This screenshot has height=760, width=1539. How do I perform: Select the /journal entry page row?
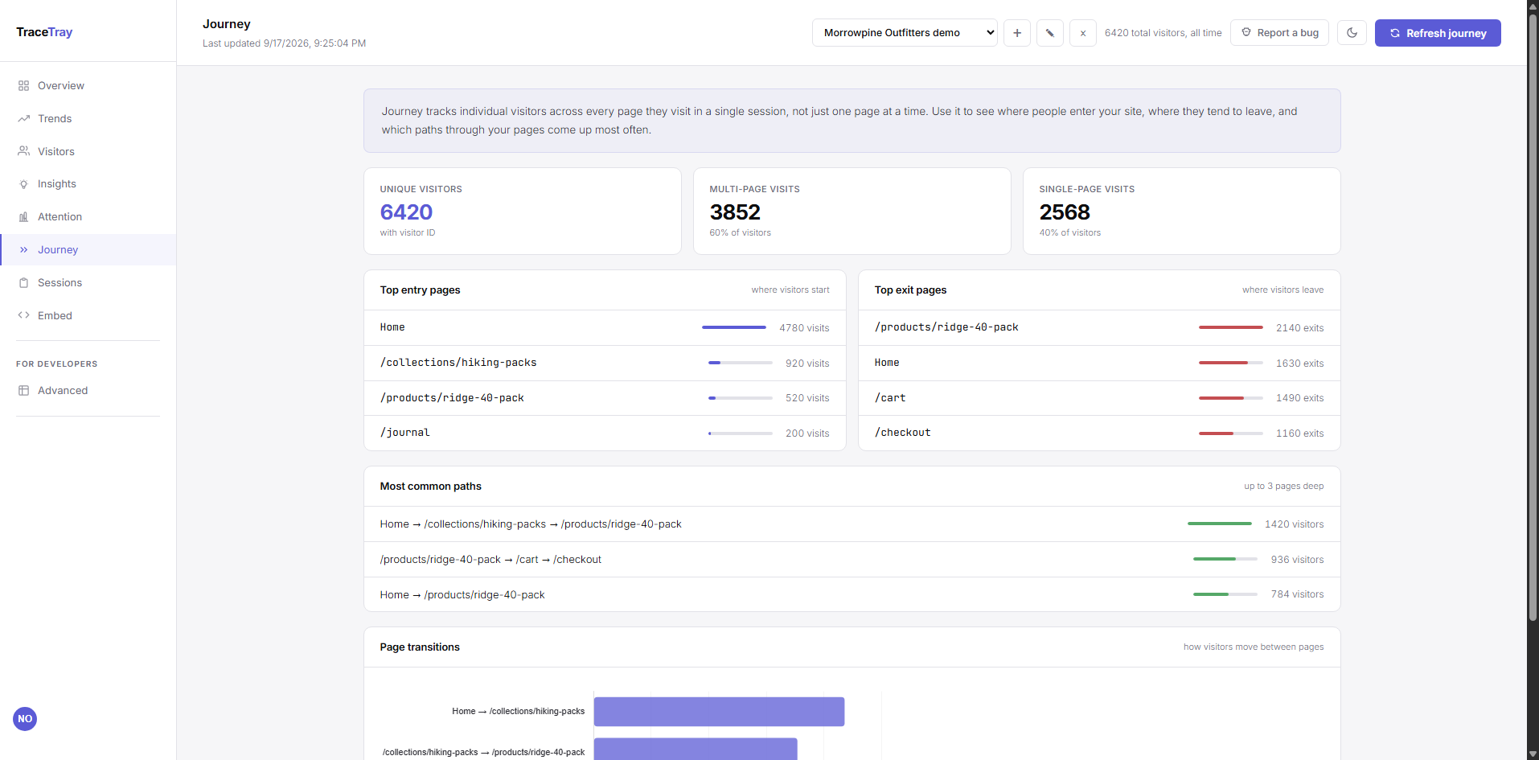coord(605,433)
